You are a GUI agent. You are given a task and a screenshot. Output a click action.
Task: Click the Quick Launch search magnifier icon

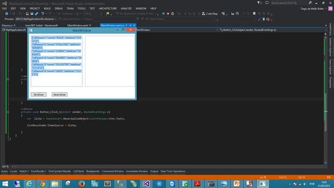310,3
